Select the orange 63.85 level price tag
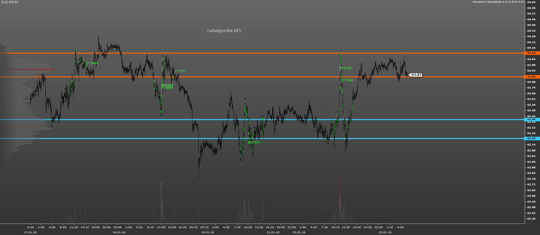 [x=531, y=77]
